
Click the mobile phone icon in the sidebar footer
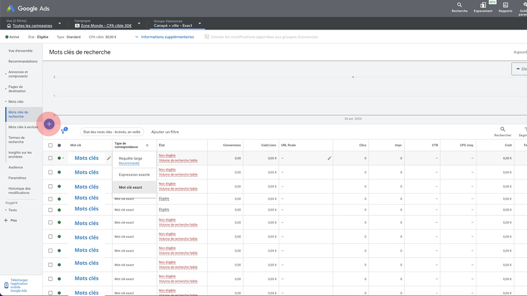[6, 285]
